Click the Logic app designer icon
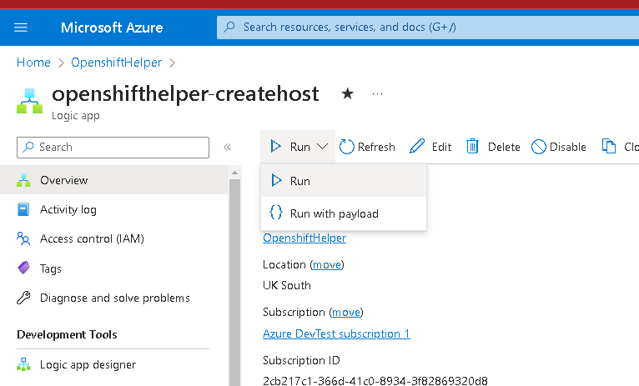 (x=23, y=364)
